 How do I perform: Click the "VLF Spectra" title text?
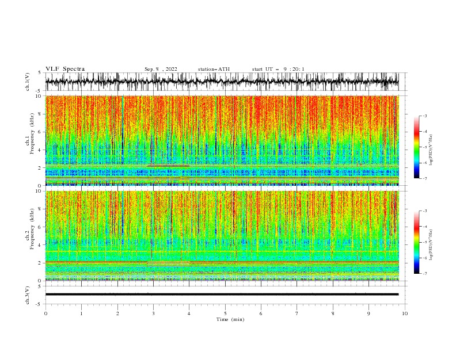(65, 69)
